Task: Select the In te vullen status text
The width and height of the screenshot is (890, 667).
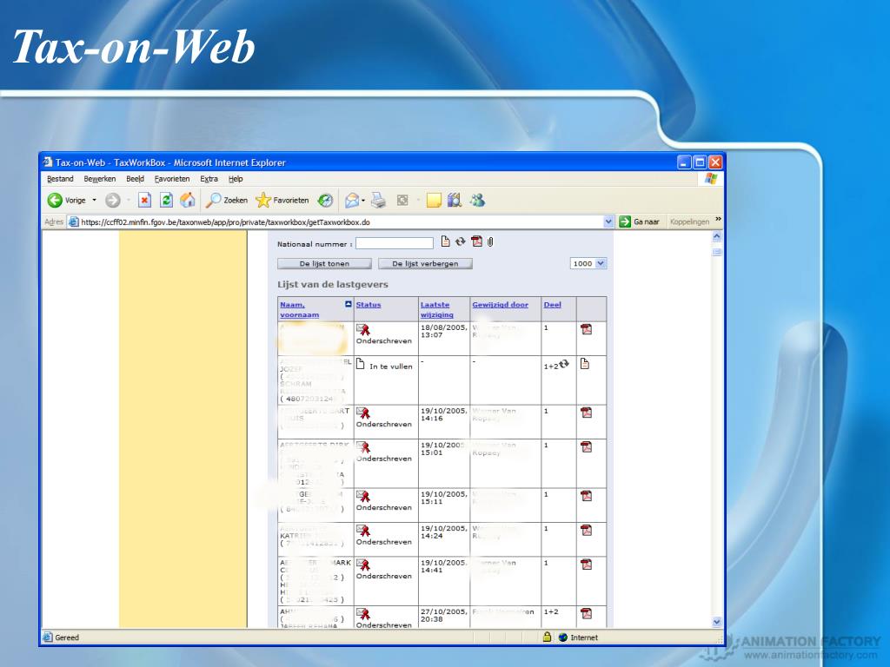Action: coord(391,367)
